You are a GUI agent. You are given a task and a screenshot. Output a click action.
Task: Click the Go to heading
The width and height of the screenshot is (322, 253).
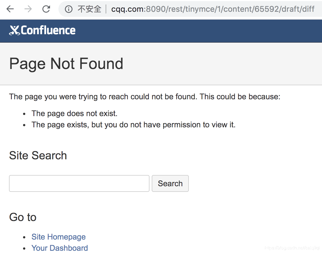(23, 217)
